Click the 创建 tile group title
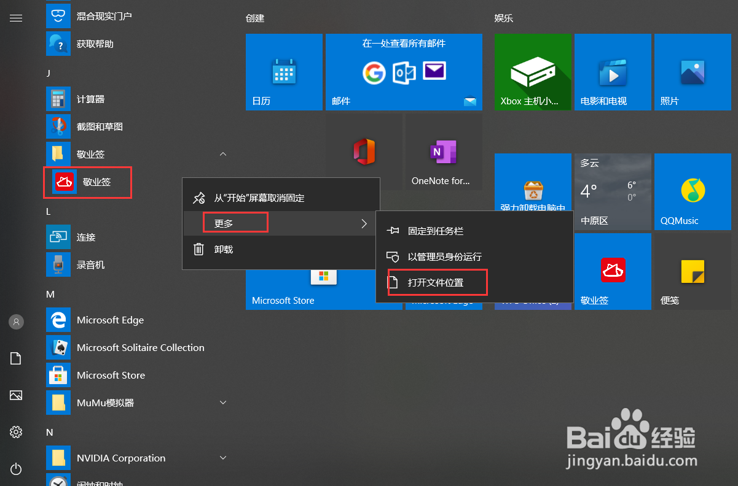 tap(254, 18)
